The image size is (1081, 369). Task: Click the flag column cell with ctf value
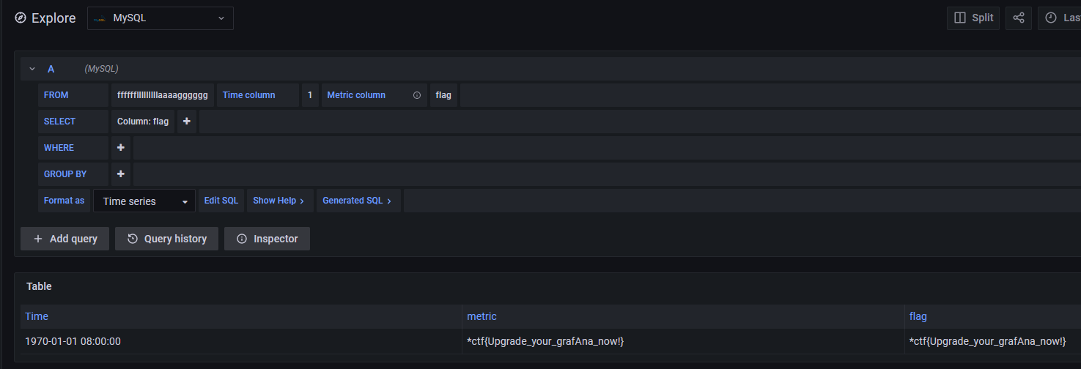992,341
